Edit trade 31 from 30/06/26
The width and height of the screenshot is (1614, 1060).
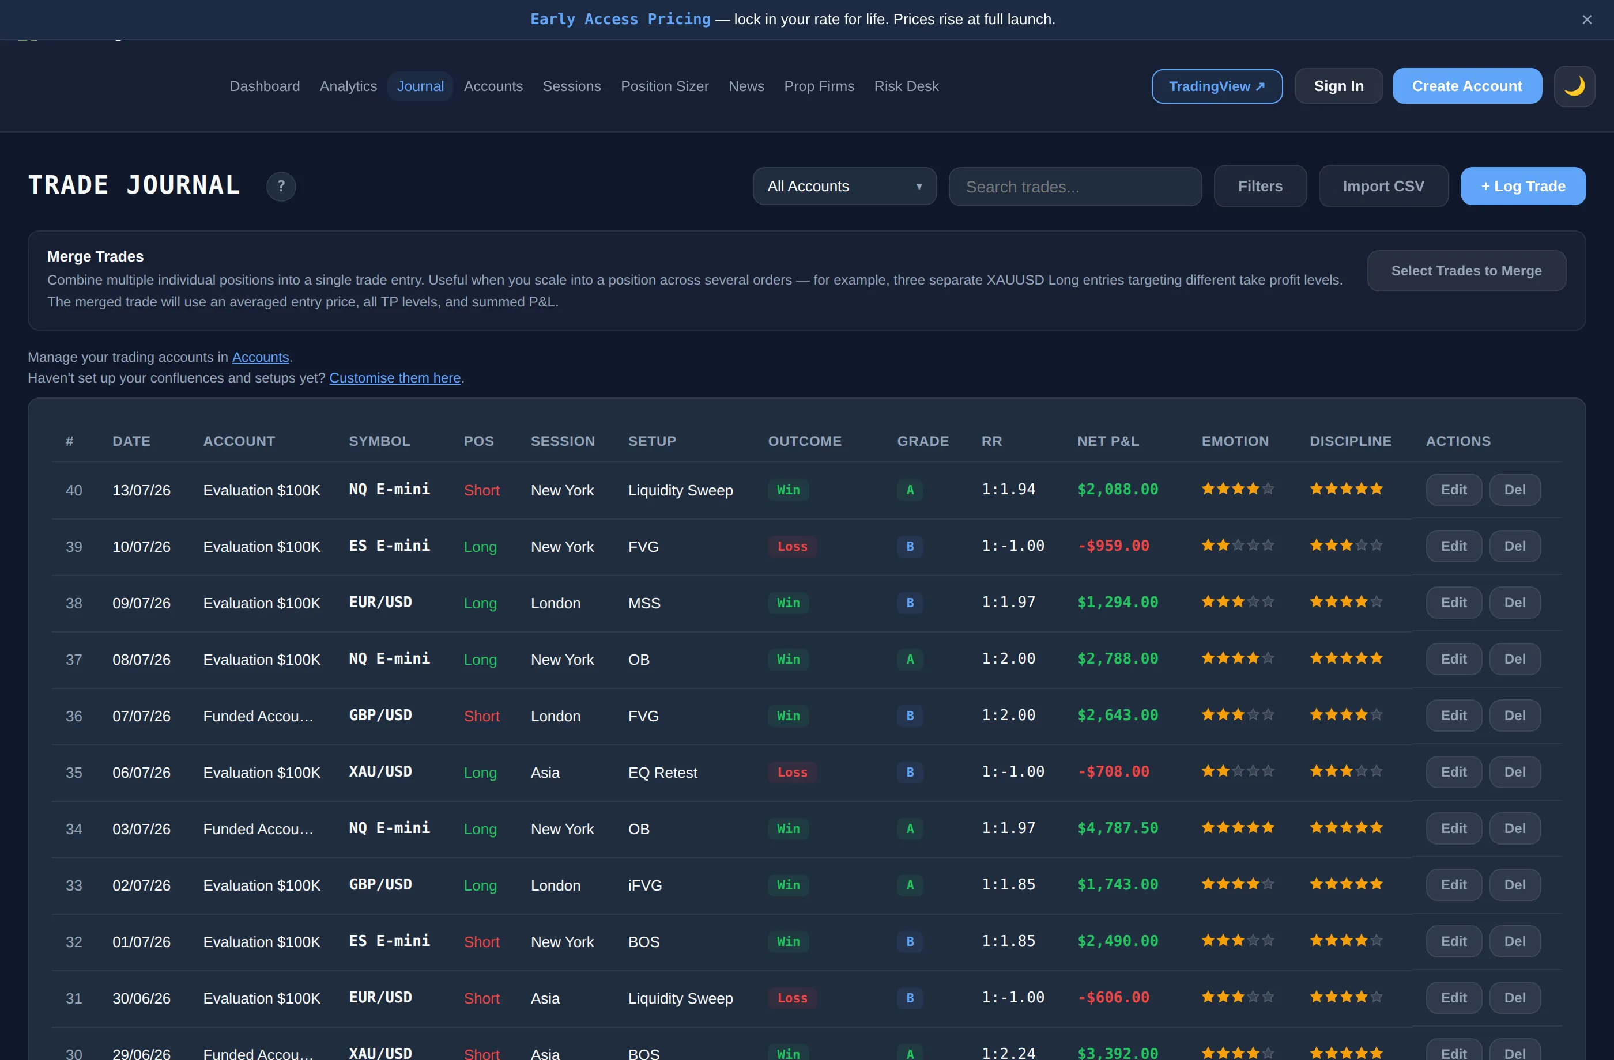tap(1453, 998)
